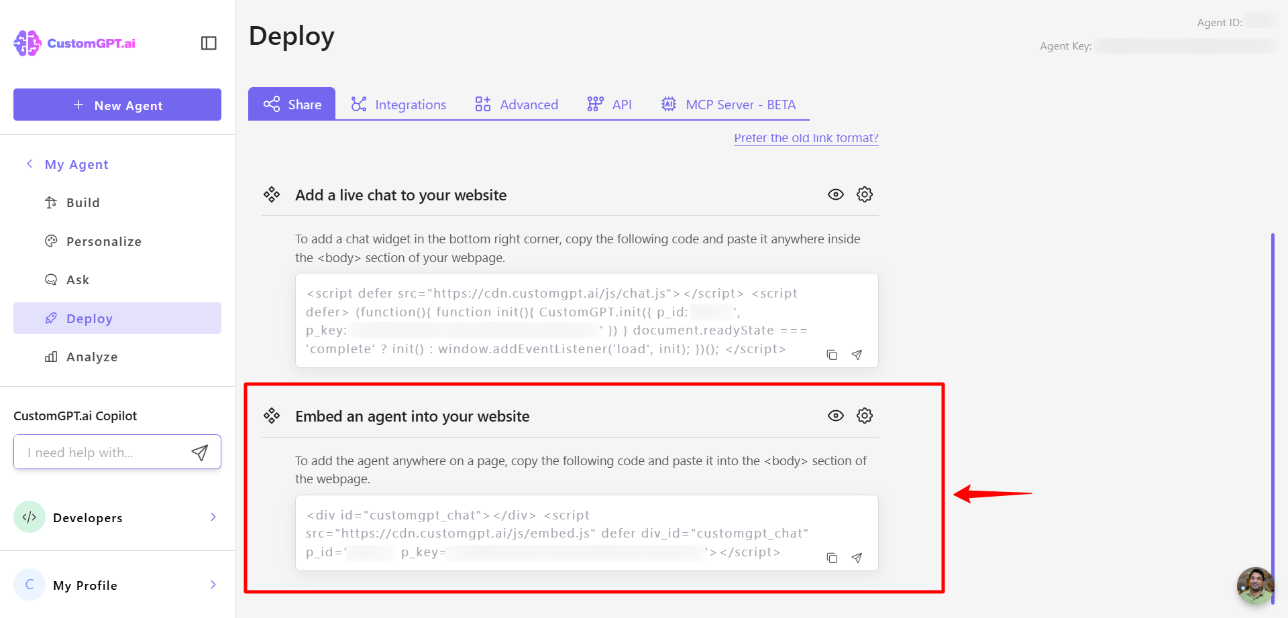Copy the embed agent code
Screen dimensions: 1288x618
pos(832,558)
